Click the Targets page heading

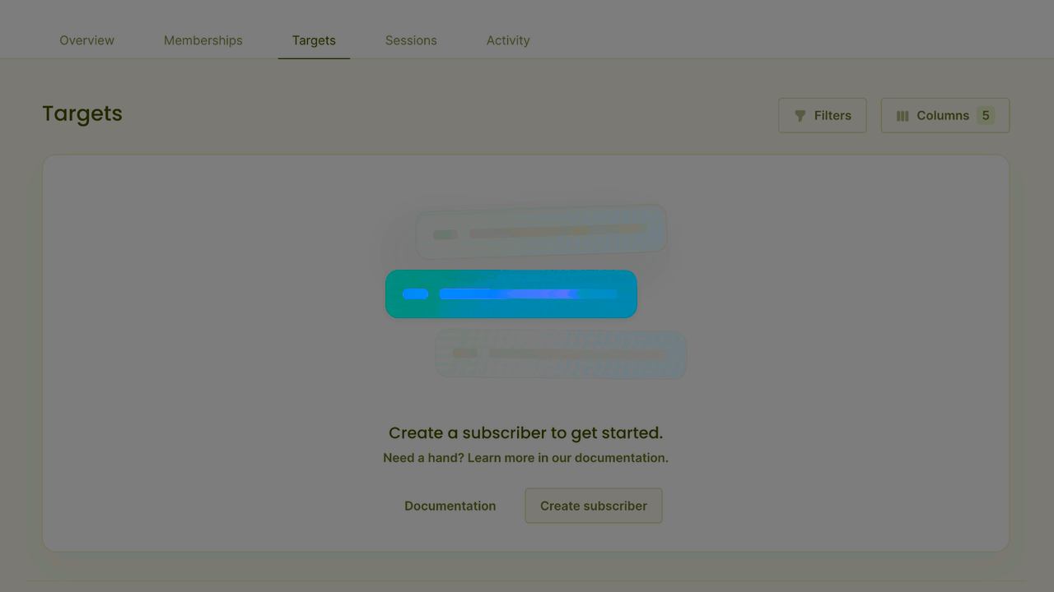82,113
